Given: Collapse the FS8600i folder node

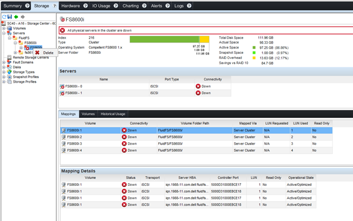Looking at the screenshot, I should pyautogui.click(x=15, y=43).
